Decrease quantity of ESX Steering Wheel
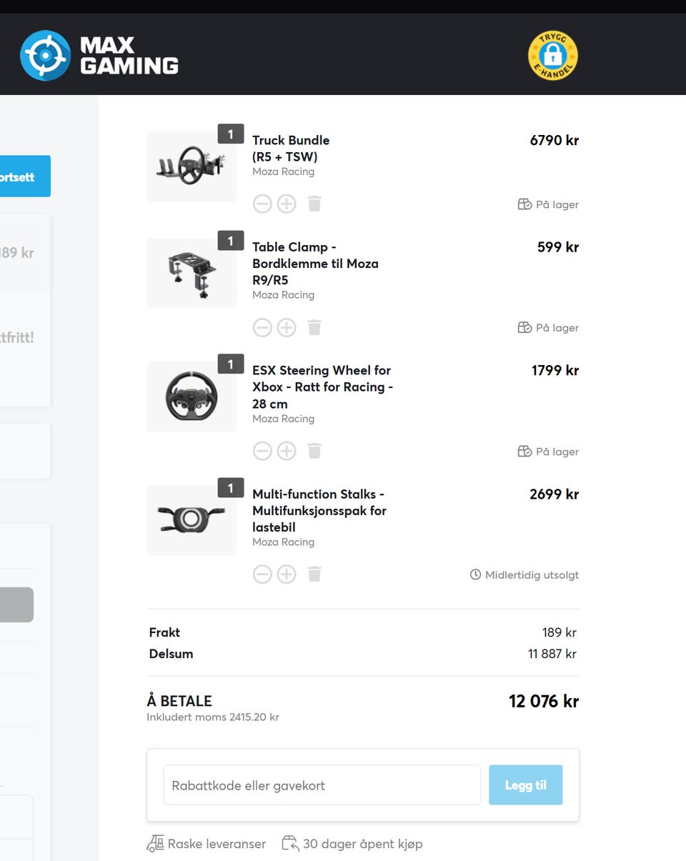Viewport: 686px width, 861px height. click(262, 451)
